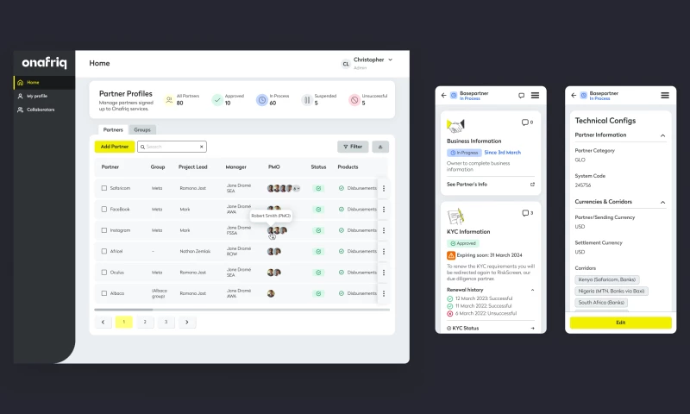Screen dimensions: 690x414
Task: Click into the partner search field
Action: (172, 147)
